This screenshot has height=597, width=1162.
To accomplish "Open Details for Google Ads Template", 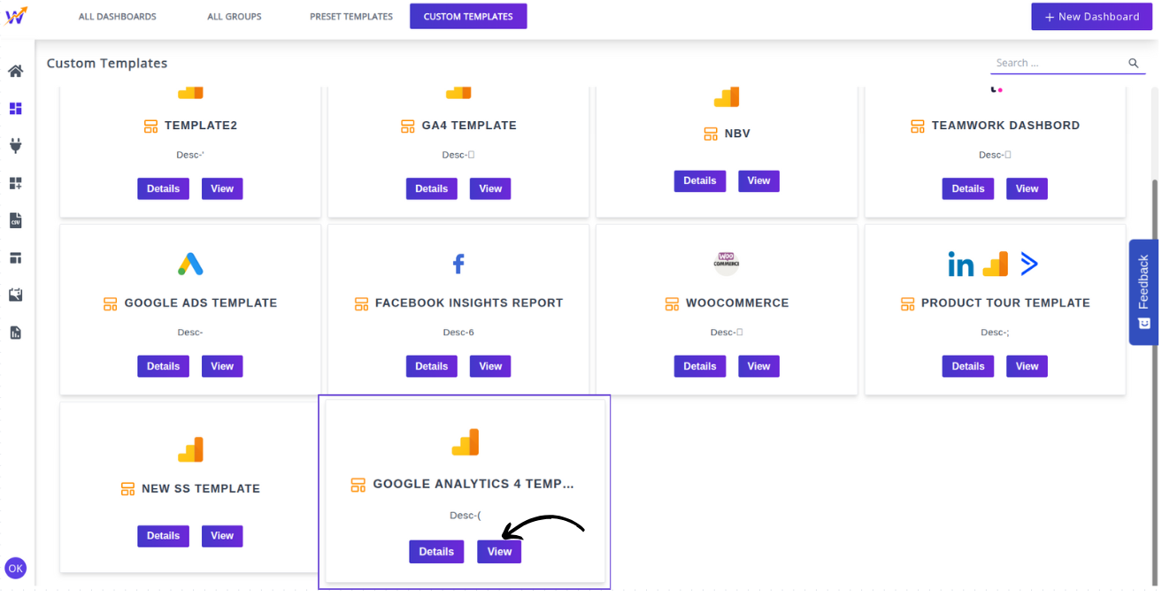I will [163, 366].
